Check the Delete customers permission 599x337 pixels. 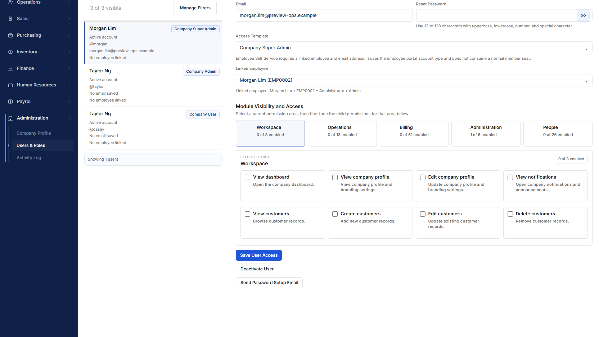[510, 214]
